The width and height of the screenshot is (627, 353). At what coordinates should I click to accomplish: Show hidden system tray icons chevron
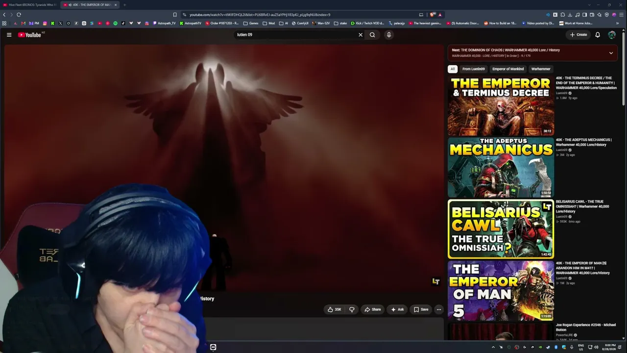point(493,347)
